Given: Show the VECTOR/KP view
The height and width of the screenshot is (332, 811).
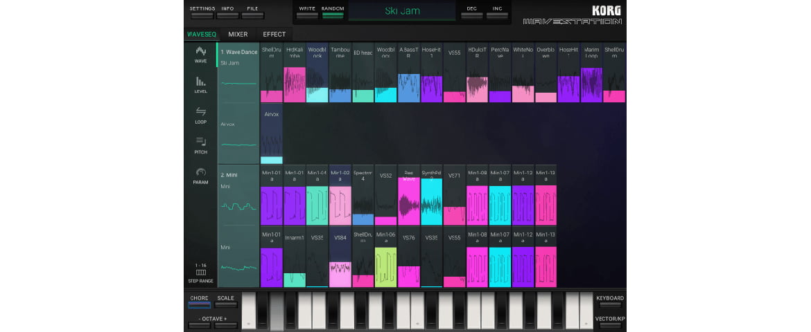Looking at the screenshot, I should coord(610,322).
